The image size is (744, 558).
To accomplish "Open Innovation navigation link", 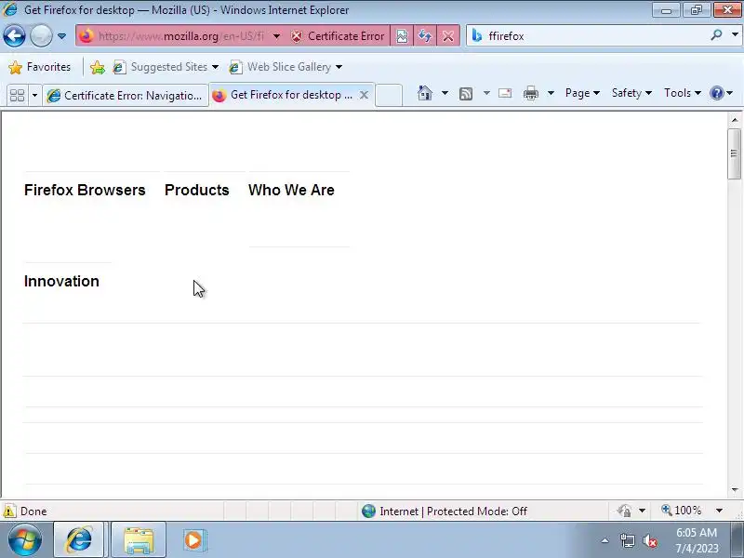I will click(61, 281).
